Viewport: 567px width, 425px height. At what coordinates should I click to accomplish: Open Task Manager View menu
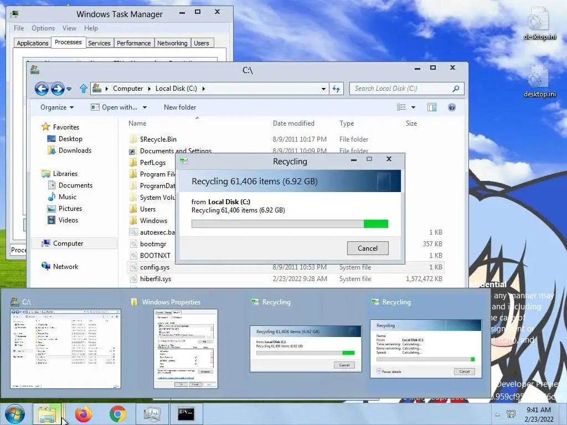point(69,28)
